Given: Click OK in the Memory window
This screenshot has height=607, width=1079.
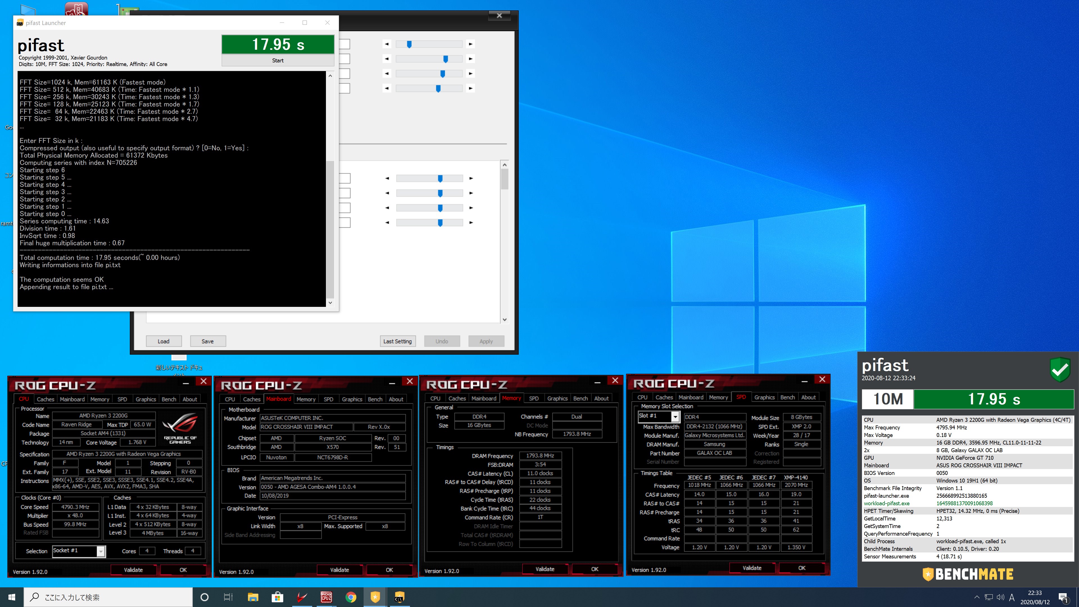Looking at the screenshot, I should [x=595, y=569].
